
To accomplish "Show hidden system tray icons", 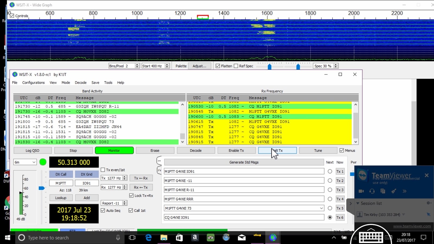I will (334, 238).
